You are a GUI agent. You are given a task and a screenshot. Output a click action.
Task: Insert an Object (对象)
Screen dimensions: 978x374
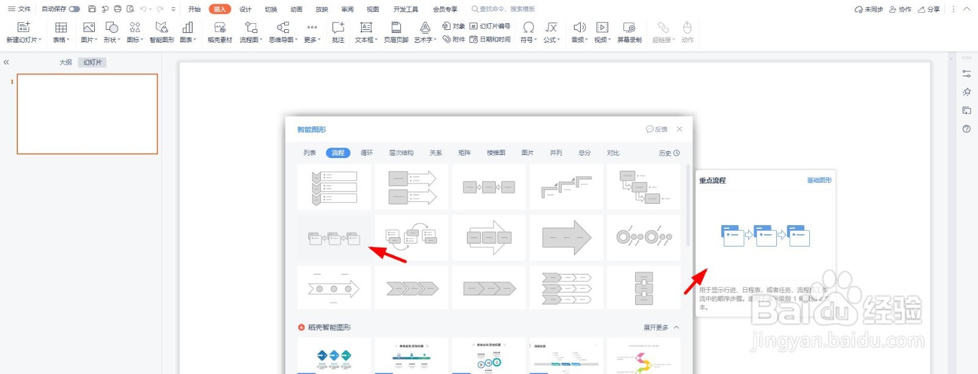[454, 26]
